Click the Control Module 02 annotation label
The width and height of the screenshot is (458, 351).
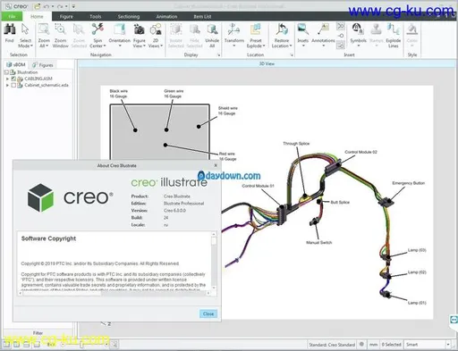coord(360,152)
